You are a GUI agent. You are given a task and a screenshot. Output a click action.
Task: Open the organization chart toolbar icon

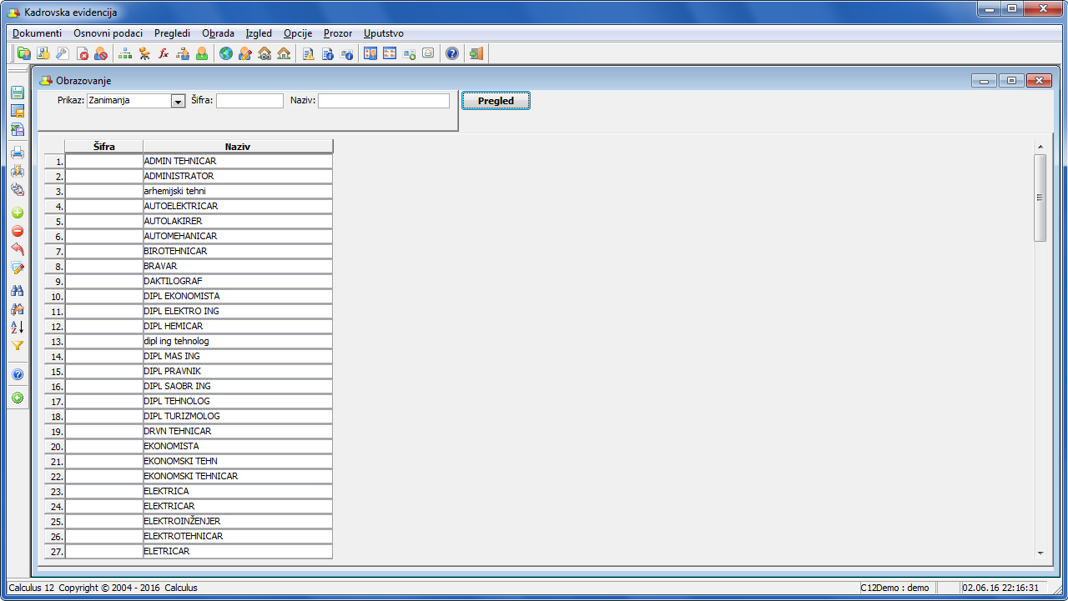tap(125, 53)
